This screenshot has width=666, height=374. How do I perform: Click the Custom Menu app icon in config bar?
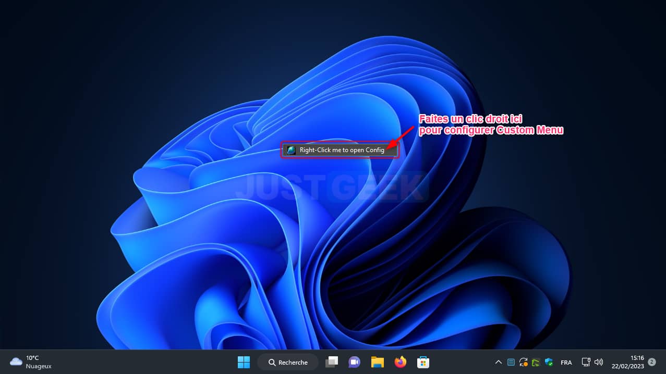[x=291, y=150]
